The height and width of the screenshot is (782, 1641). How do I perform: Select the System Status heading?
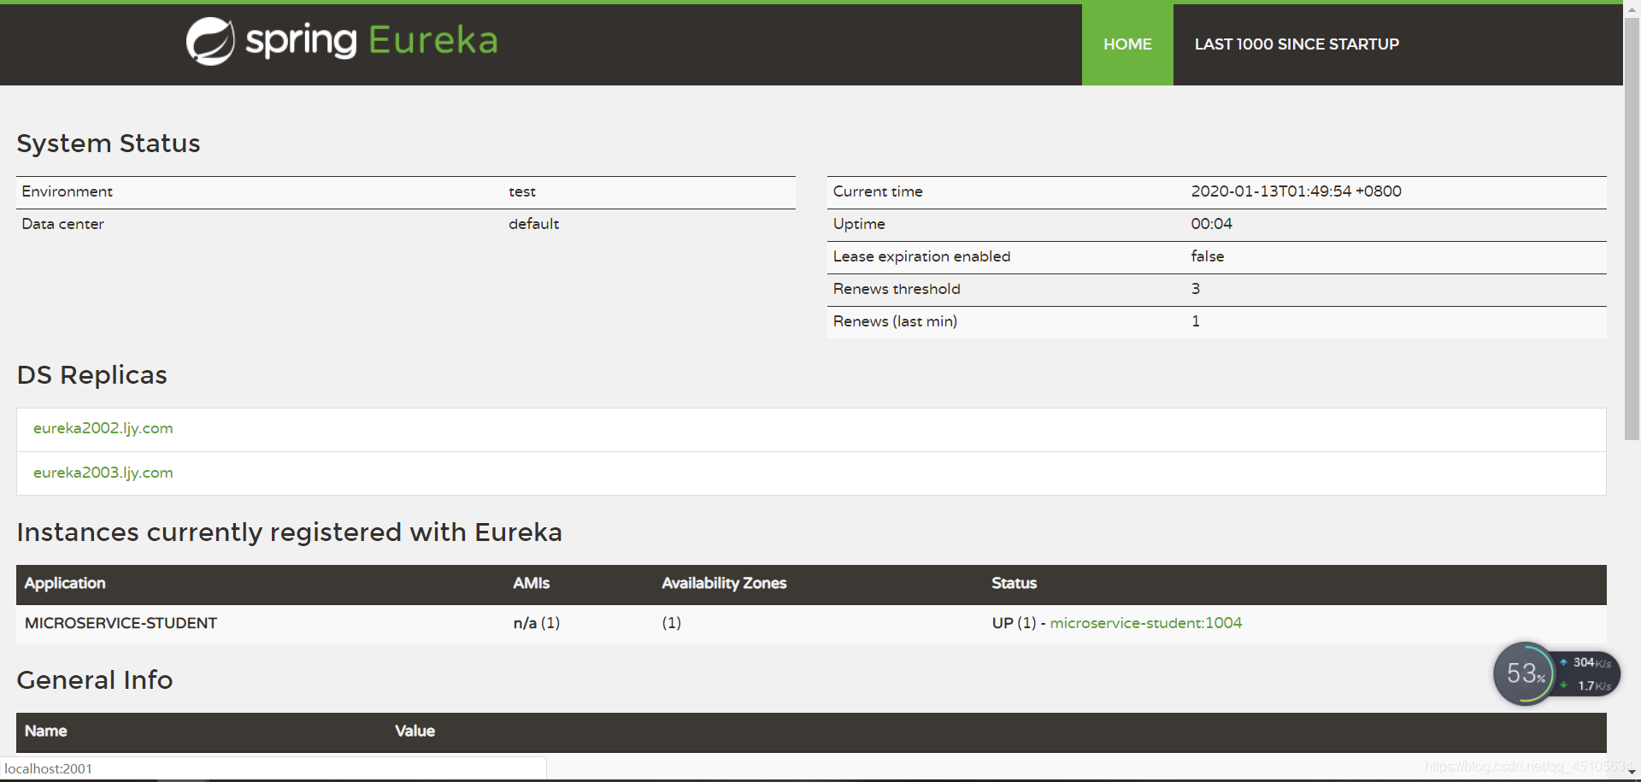pos(109,144)
